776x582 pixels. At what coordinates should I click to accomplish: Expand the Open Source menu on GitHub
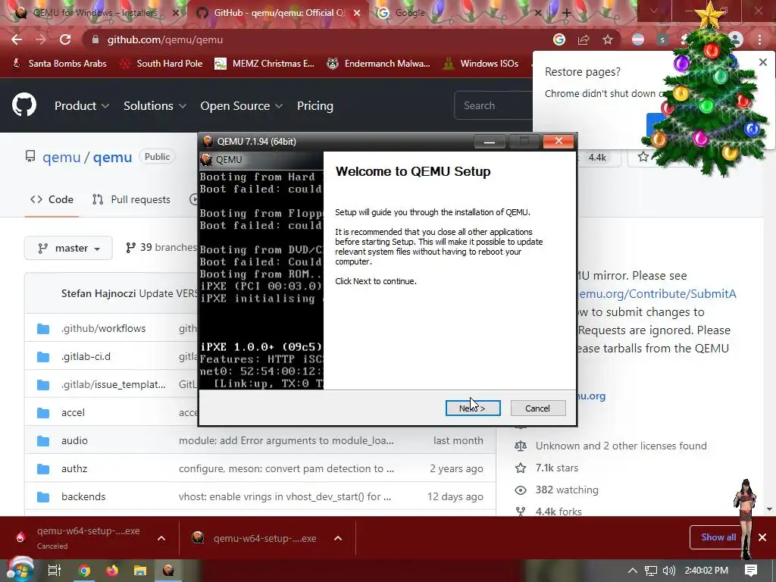coord(242,106)
